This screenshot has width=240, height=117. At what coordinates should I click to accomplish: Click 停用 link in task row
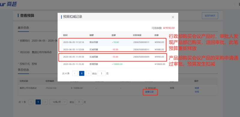tap(197, 92)
